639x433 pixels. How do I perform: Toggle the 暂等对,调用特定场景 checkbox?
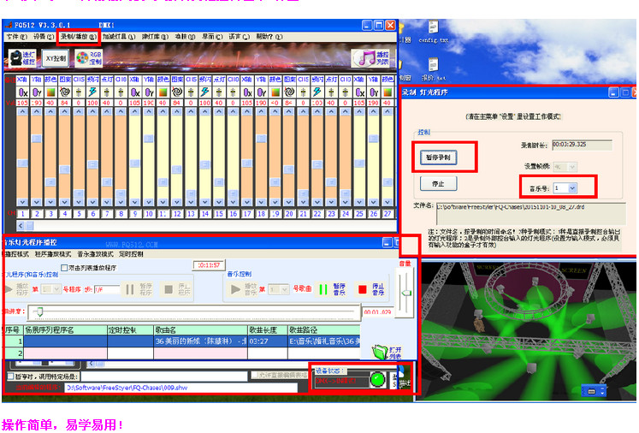11,377
